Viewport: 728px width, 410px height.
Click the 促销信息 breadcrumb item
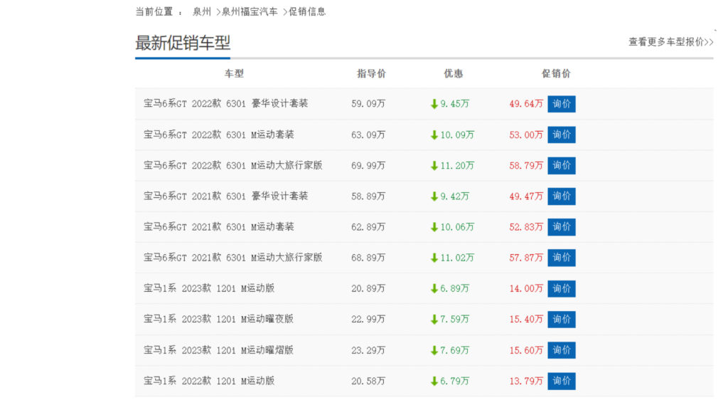[x=307, y=11]
